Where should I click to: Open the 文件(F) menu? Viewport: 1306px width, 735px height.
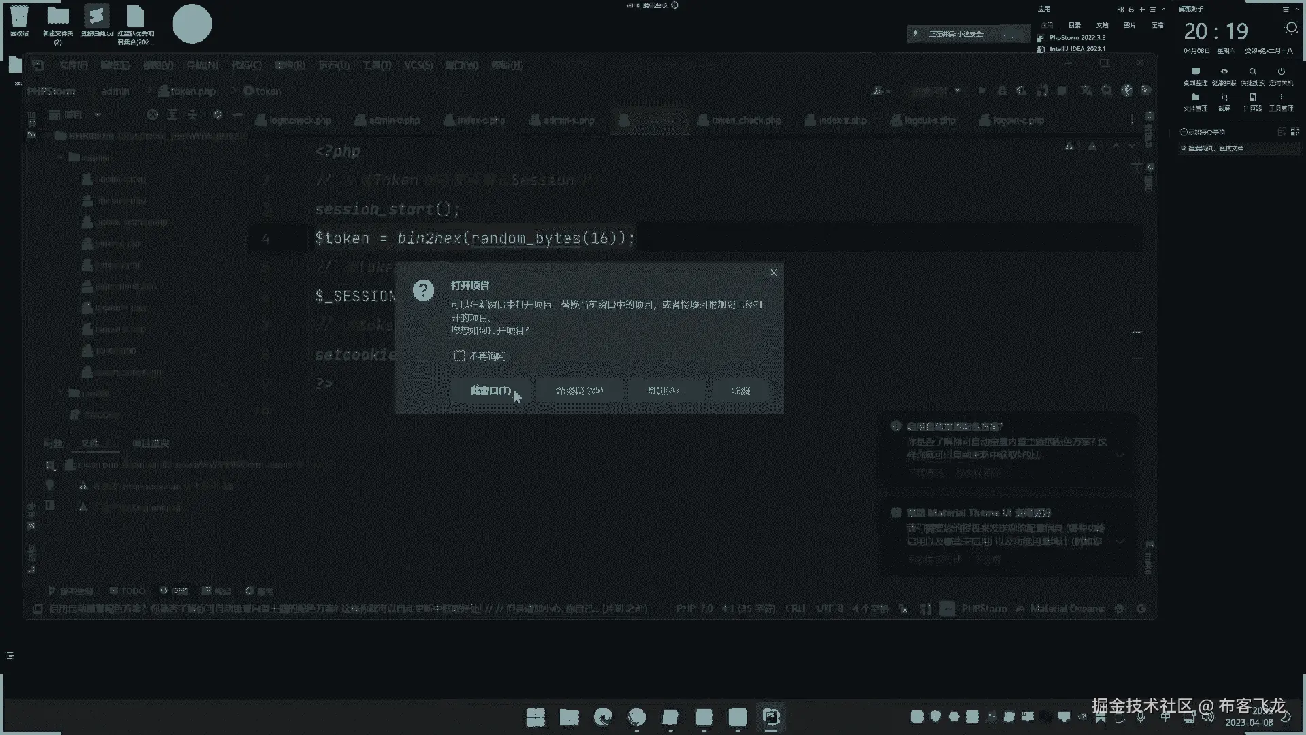click(73, 65)
